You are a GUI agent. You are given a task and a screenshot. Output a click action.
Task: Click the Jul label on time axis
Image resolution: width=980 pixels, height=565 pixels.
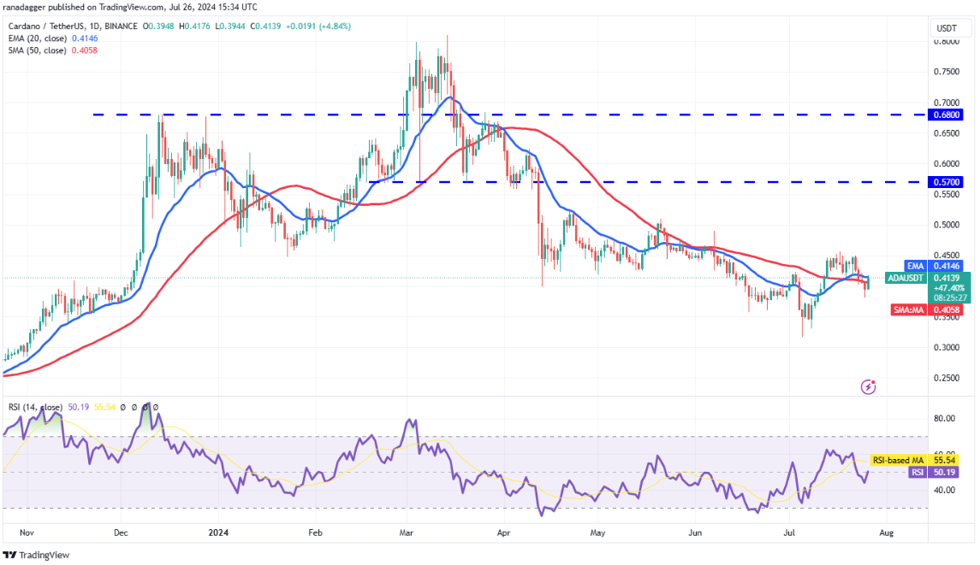tap(789, 533)
